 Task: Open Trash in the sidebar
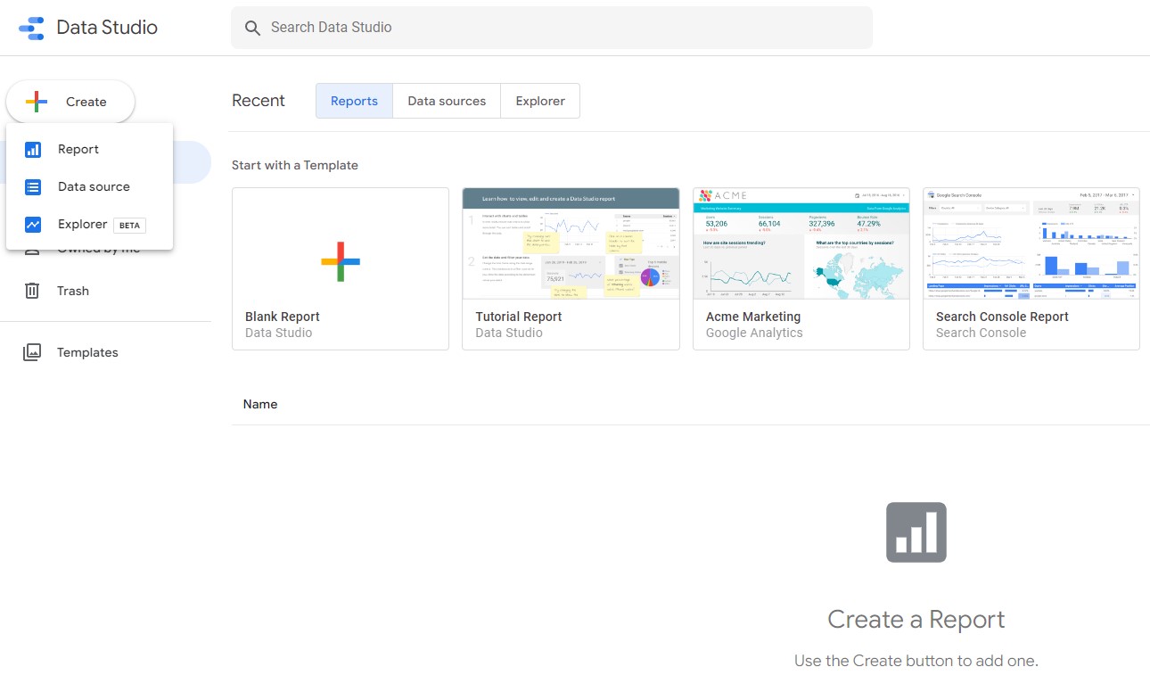[x=105, y=291]
